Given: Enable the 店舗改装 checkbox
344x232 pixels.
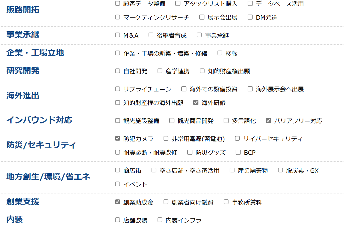Looking at the screenshot, I should 118,220.
